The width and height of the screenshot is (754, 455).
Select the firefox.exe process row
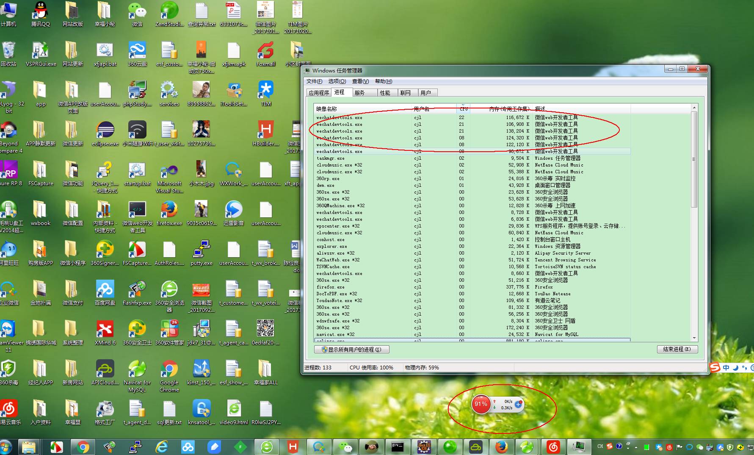[x=472, y=287]
